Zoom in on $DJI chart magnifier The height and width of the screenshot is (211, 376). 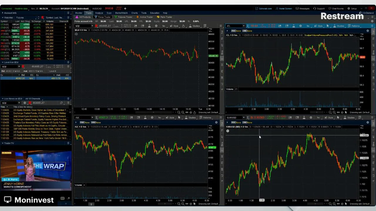(183, 113)
